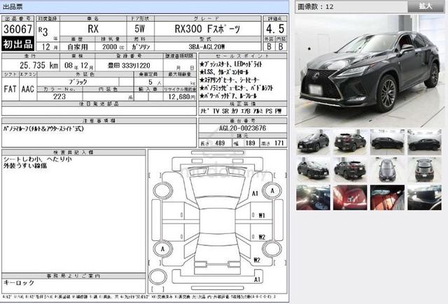Select the third thumbnail in the top row
Viewport: 448px width, 304px height.
[x=387, y=142]
